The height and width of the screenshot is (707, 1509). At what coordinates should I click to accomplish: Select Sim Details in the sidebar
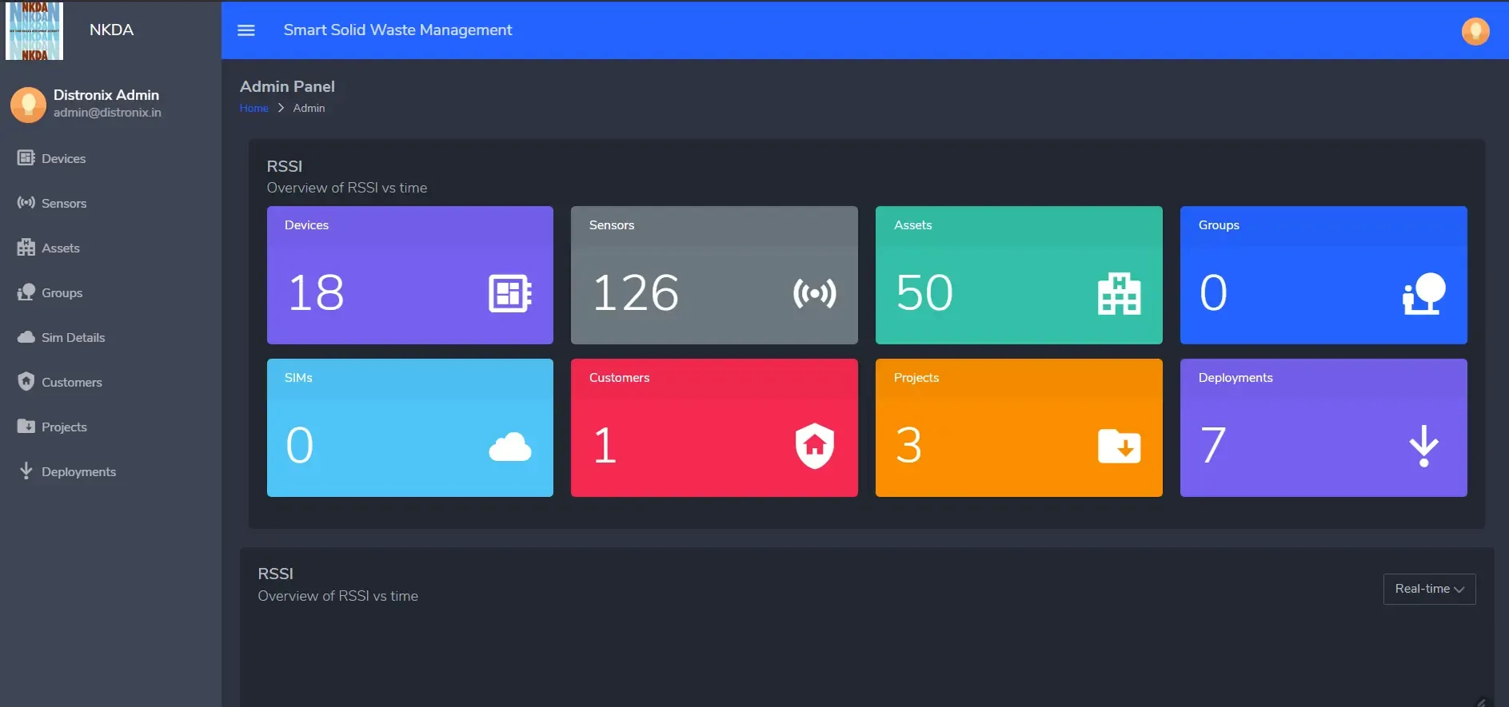coord(73,338)
